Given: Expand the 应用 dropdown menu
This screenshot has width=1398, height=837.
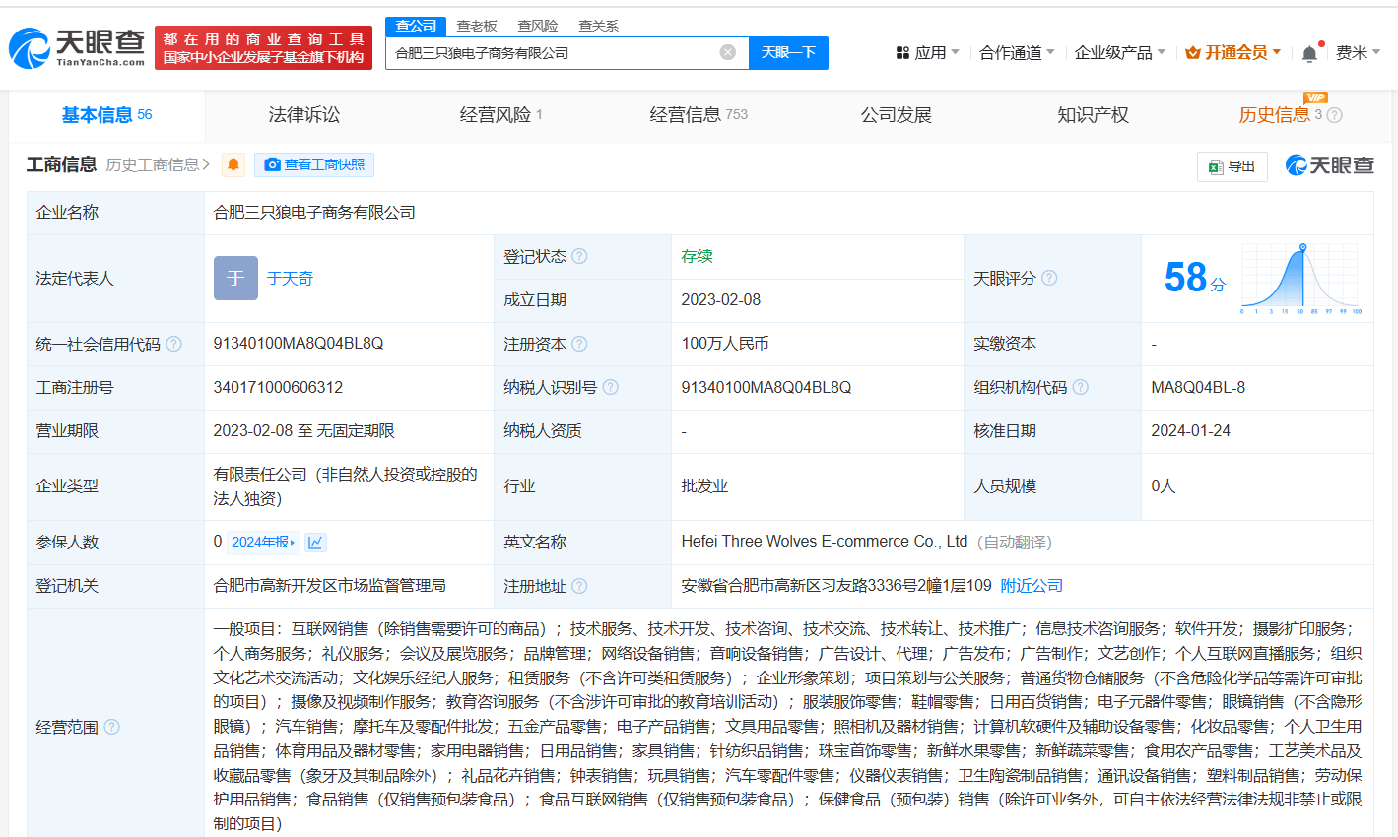Looking at the screenshot, I should click(927, 52).
